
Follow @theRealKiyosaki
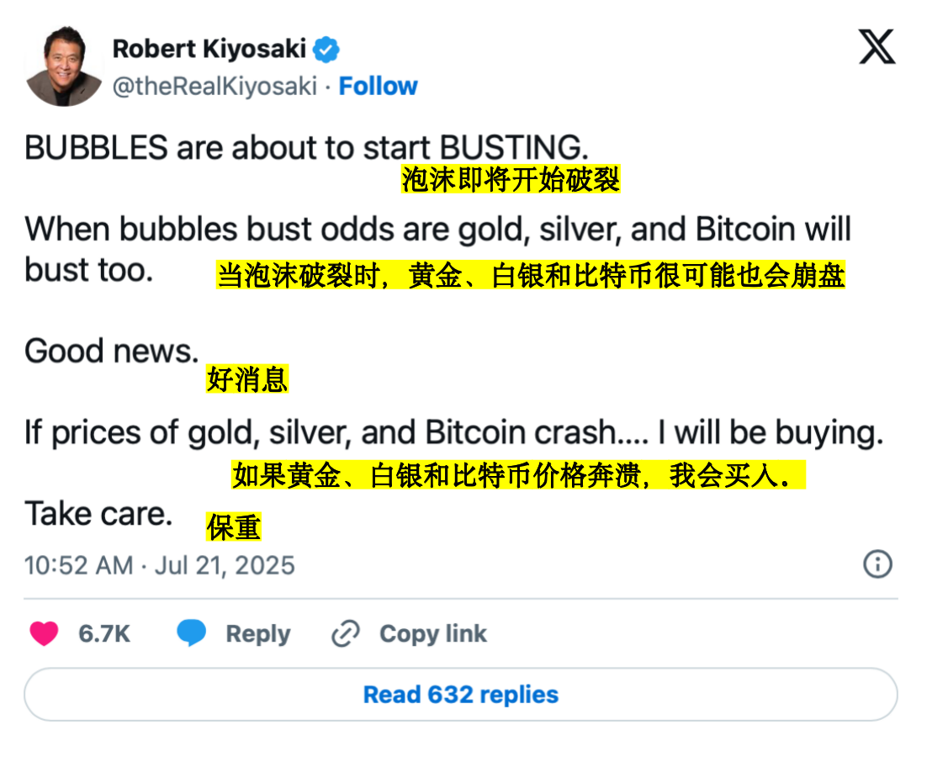click(378, 86)
